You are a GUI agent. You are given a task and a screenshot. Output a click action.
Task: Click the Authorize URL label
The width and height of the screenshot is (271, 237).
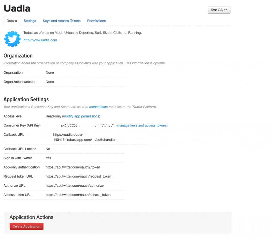14,185
